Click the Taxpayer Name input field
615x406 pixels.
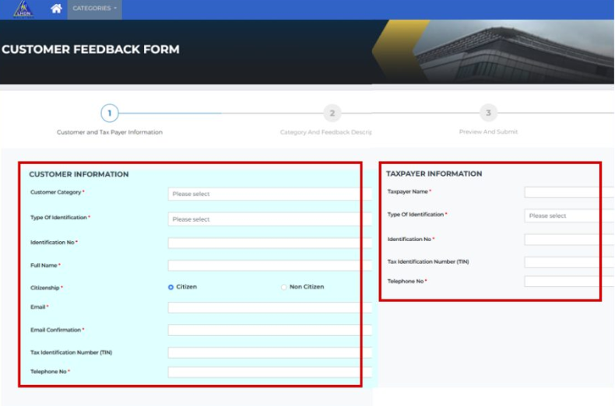(x=567, y=192)
